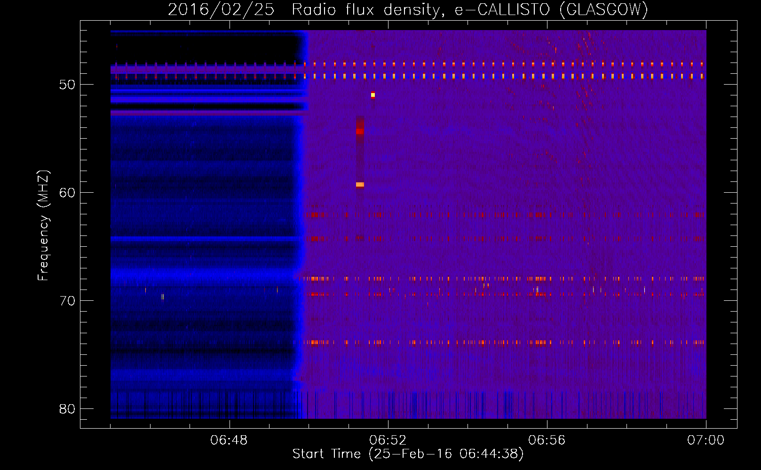Click the orange burst spot near 59 MHz
Screen dimensions: 761x470
(x=360, y=185)
